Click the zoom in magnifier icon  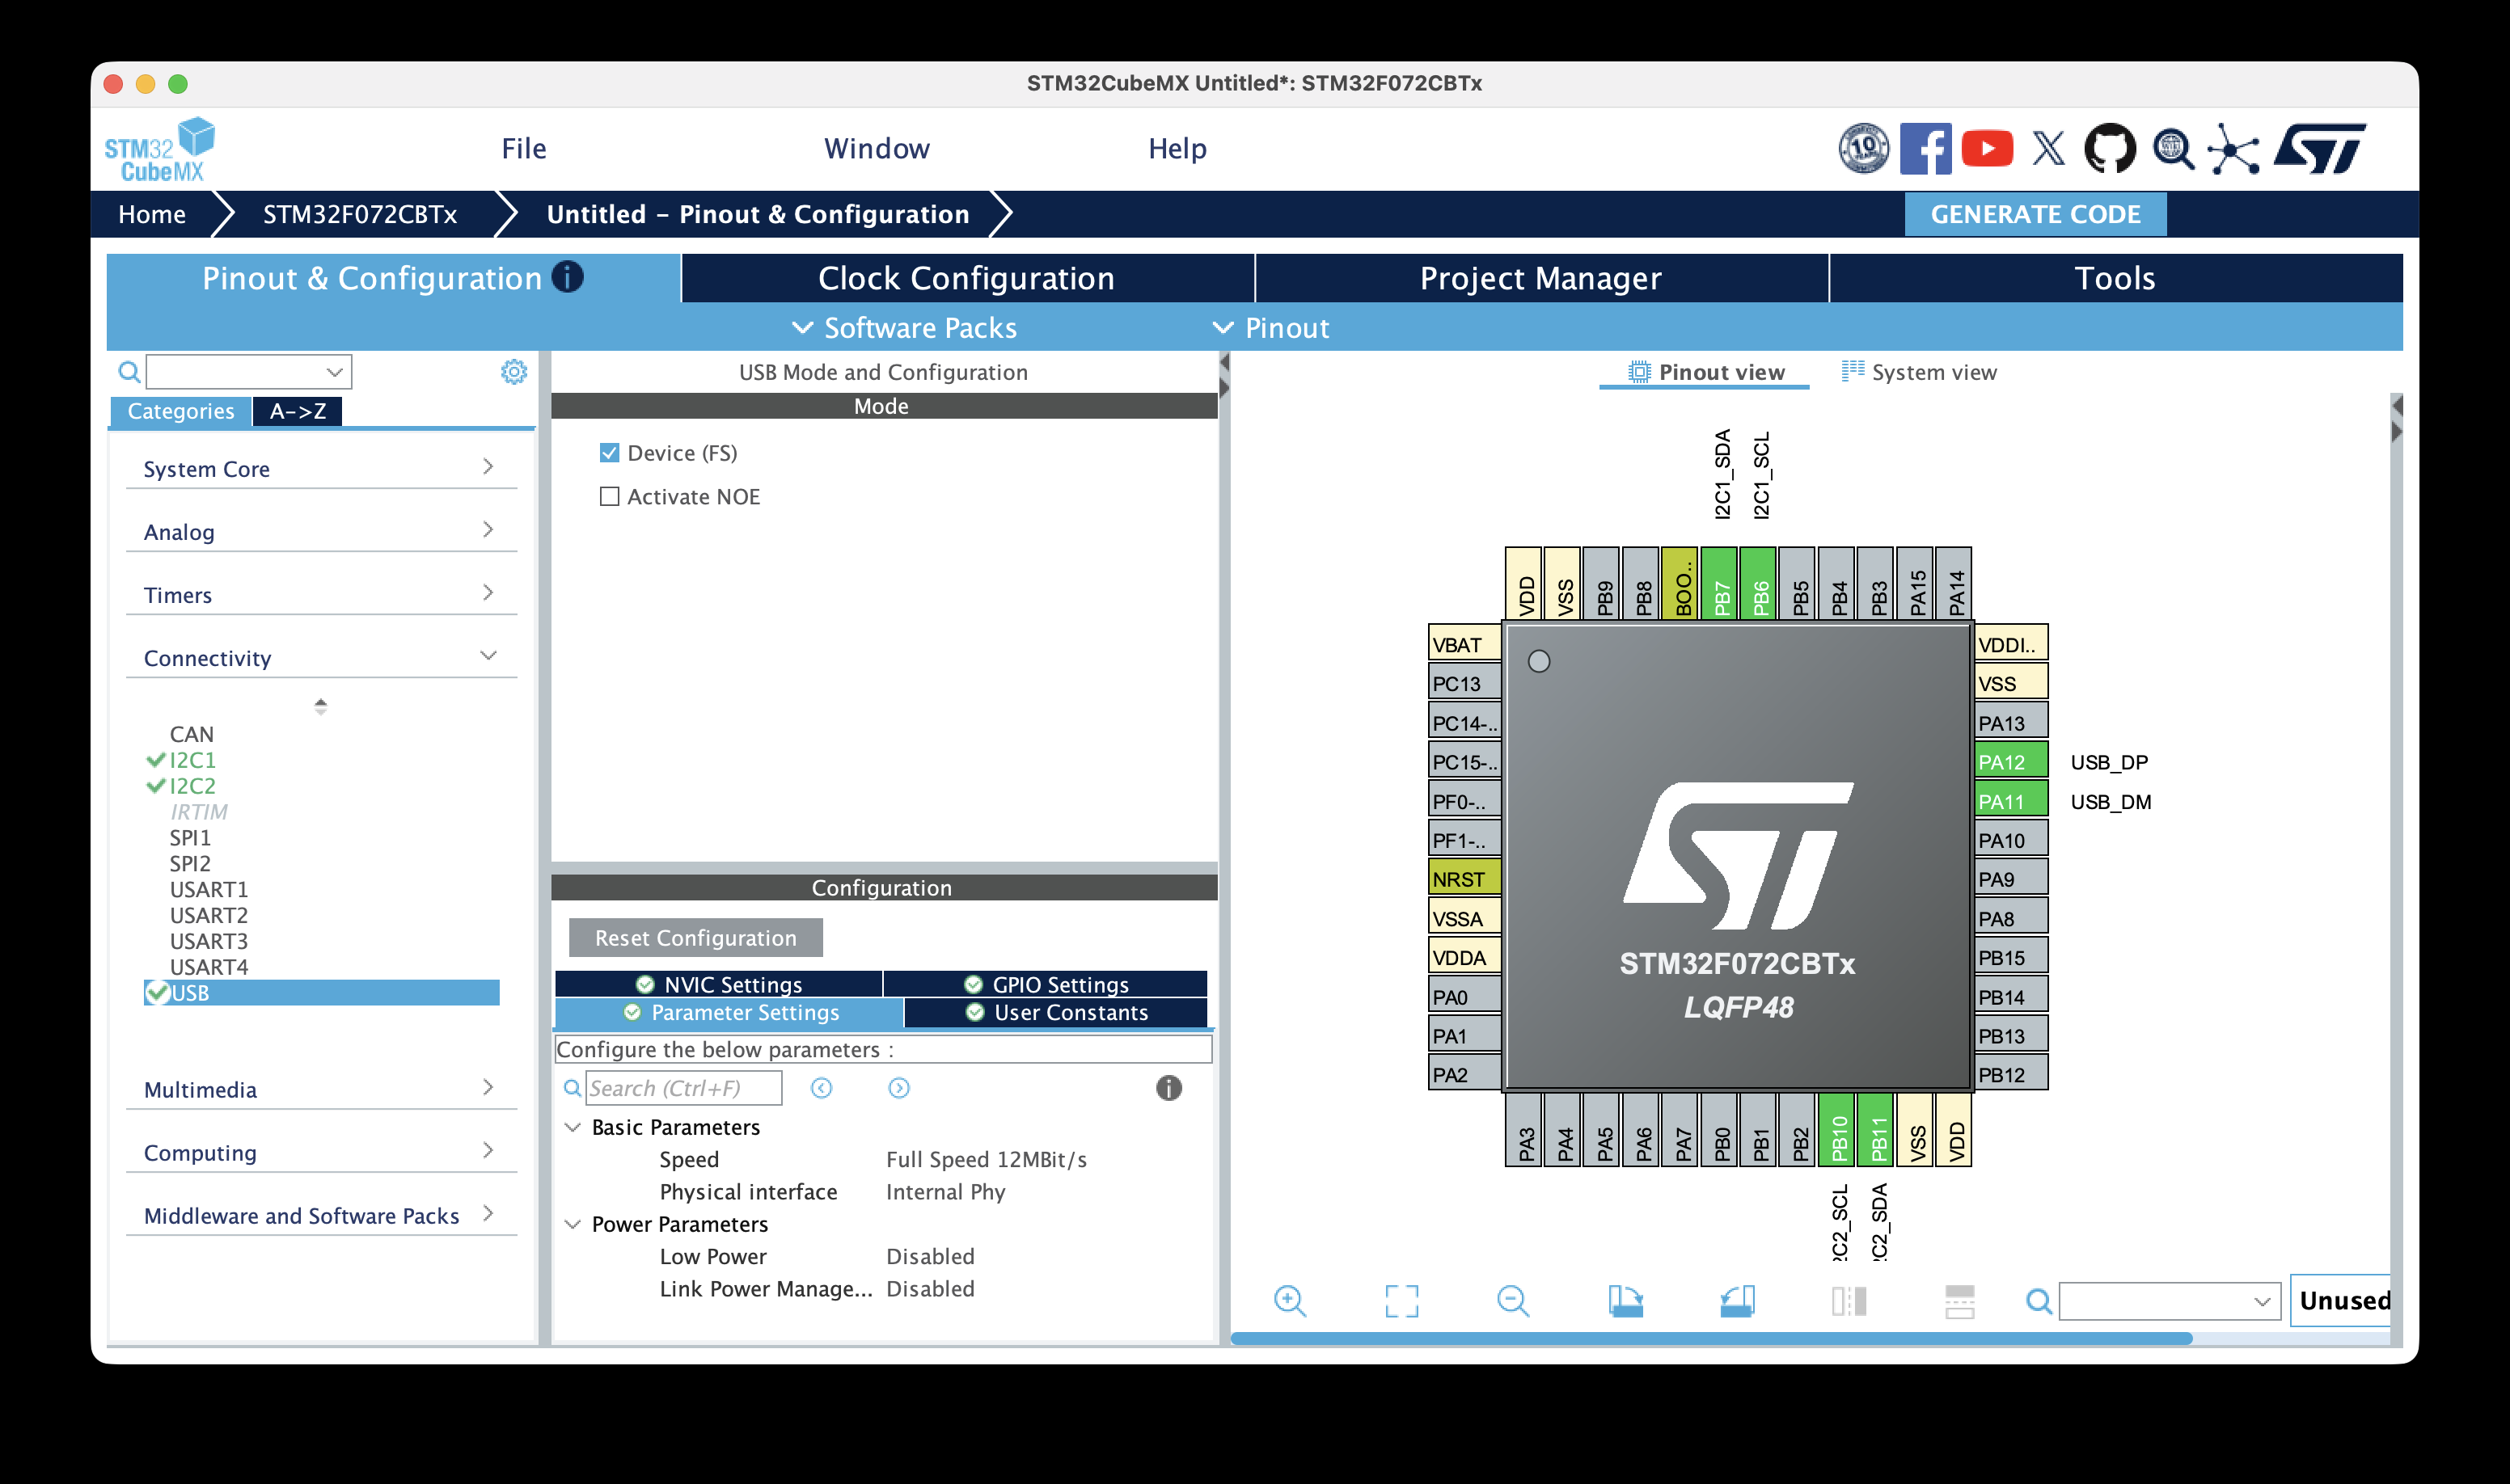point(1290,1301)
